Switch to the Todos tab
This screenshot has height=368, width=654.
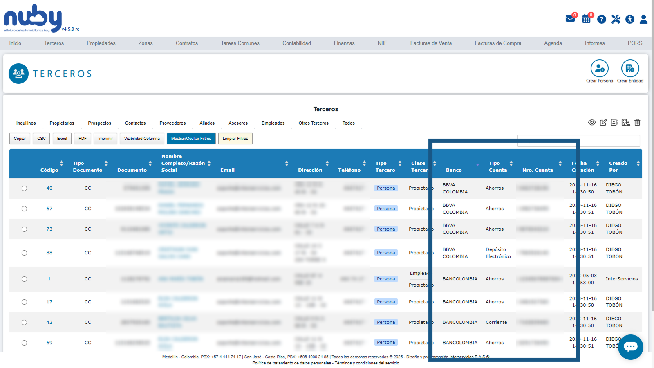tap(349, 123)
